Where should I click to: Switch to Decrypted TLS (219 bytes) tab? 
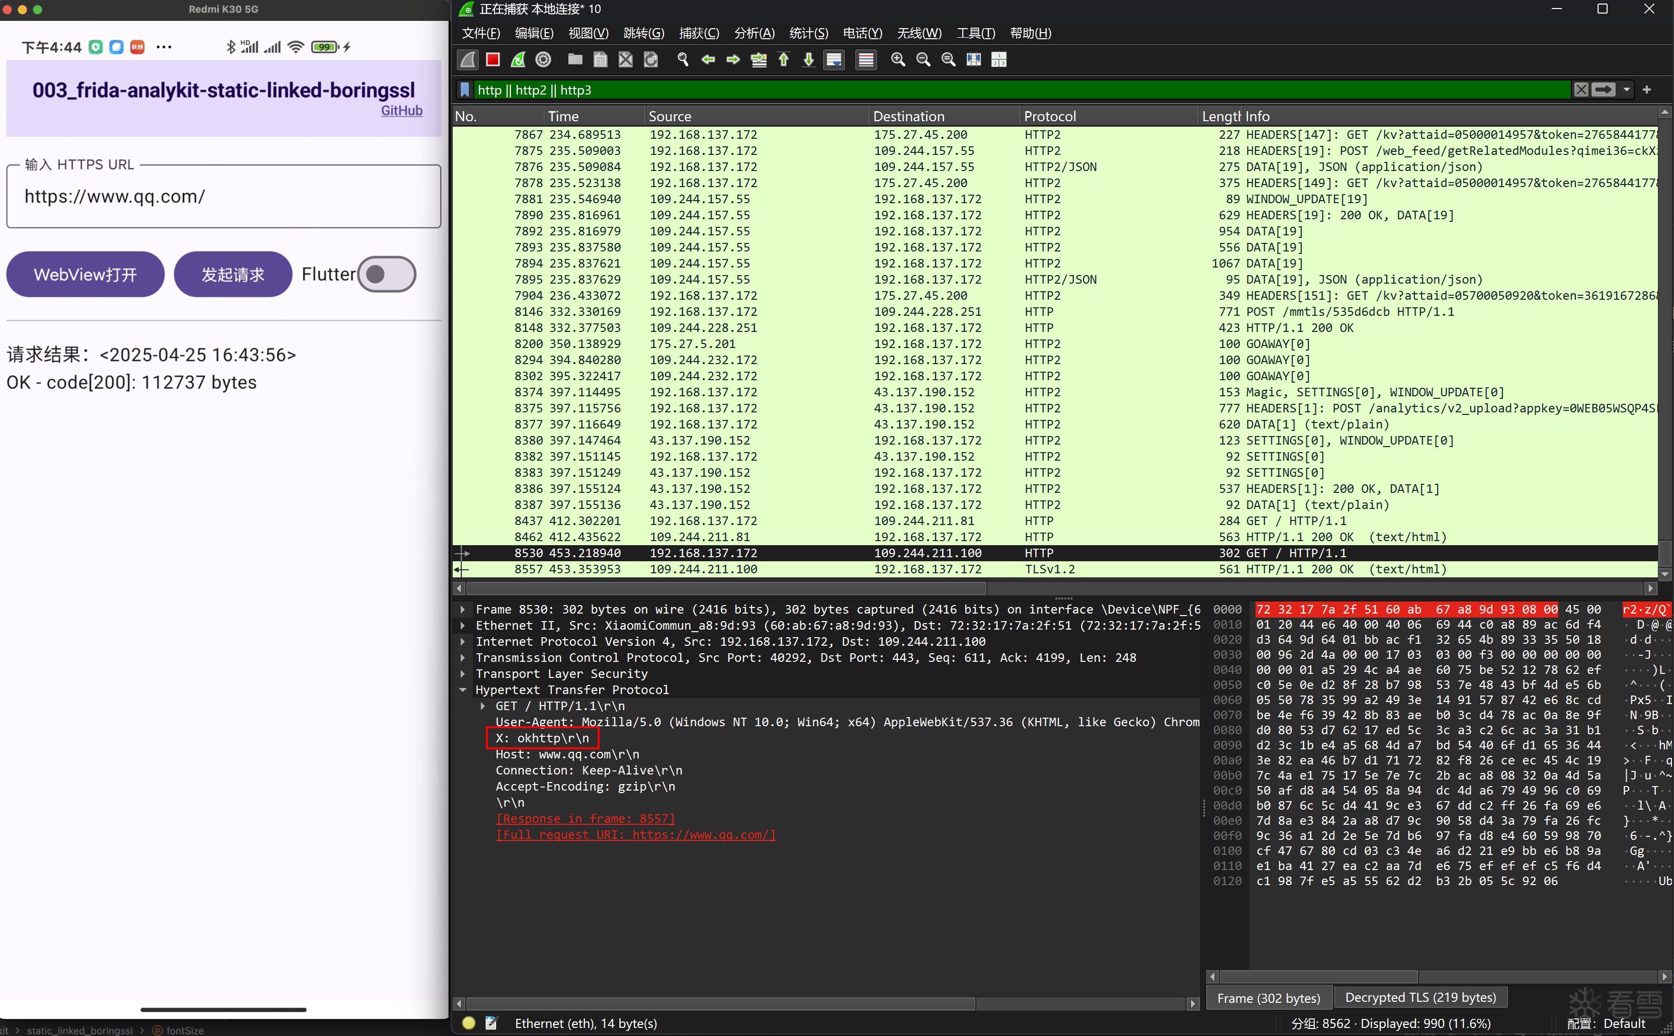pyautogui.click(x=1420, y=998)
